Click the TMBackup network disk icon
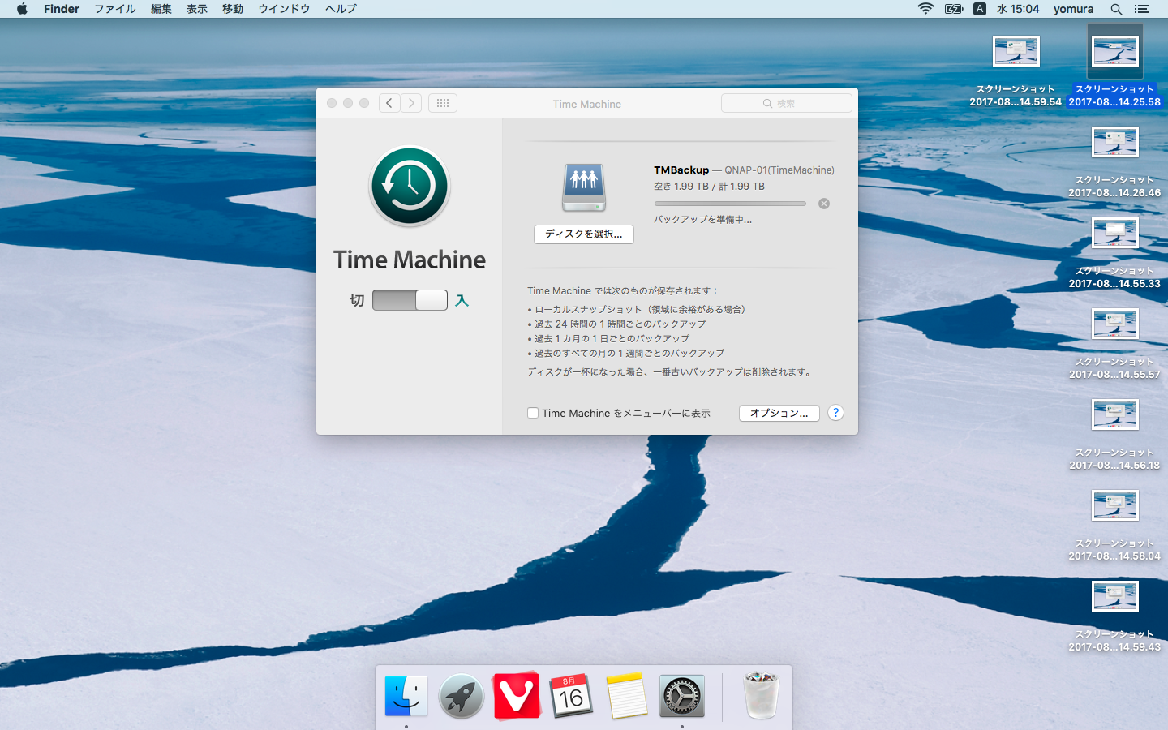The image size is (1168, 730). point(584,187)
